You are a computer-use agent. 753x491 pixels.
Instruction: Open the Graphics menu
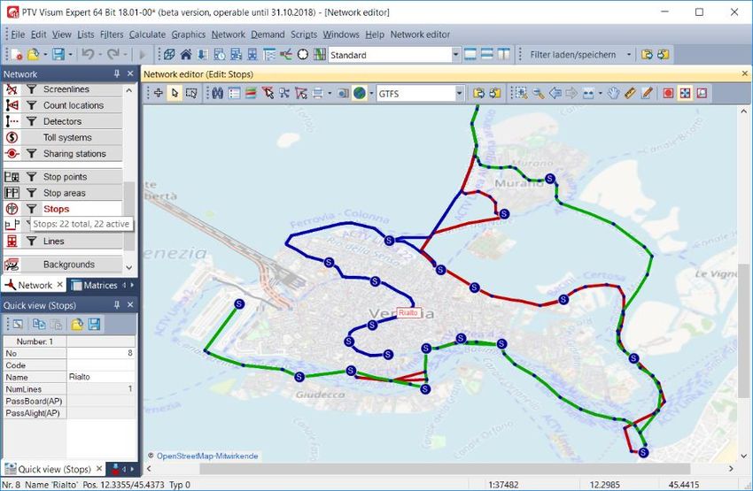tap(188, 35)
